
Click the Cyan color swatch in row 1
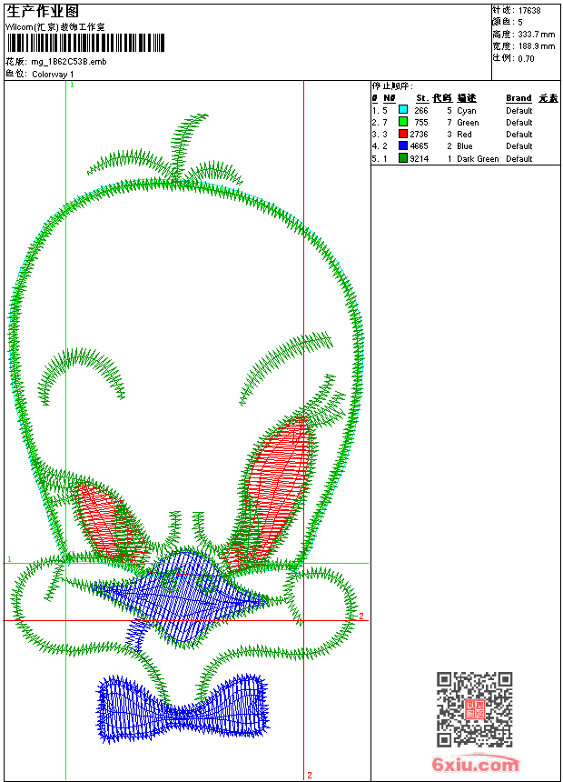click(403, 110)
